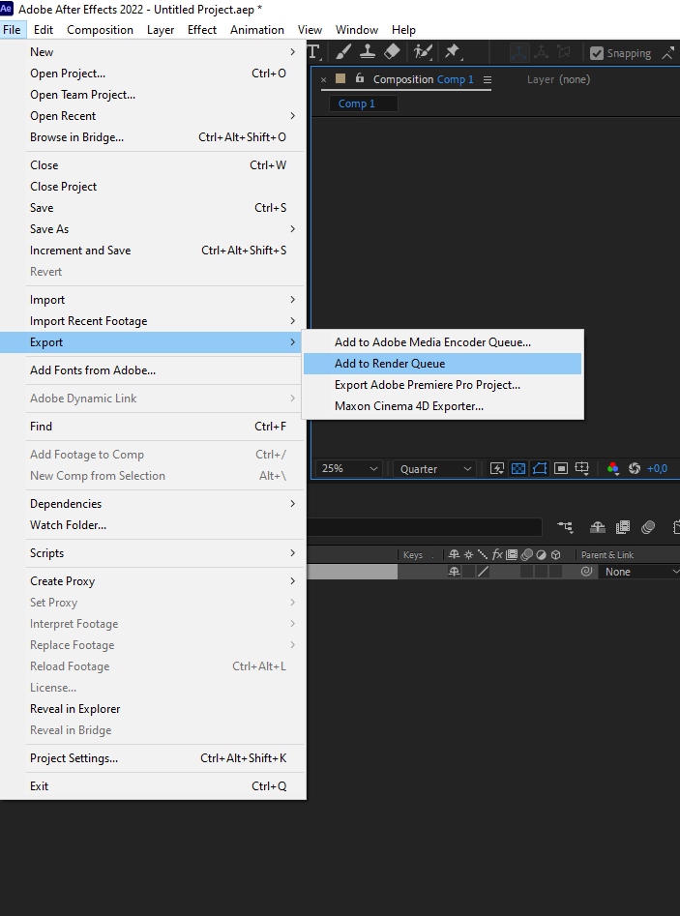Viewport: 680px width, 916px height.
Task: Choose Add to Render Queue
Action: pyautogui.click(x=390, y=364)
